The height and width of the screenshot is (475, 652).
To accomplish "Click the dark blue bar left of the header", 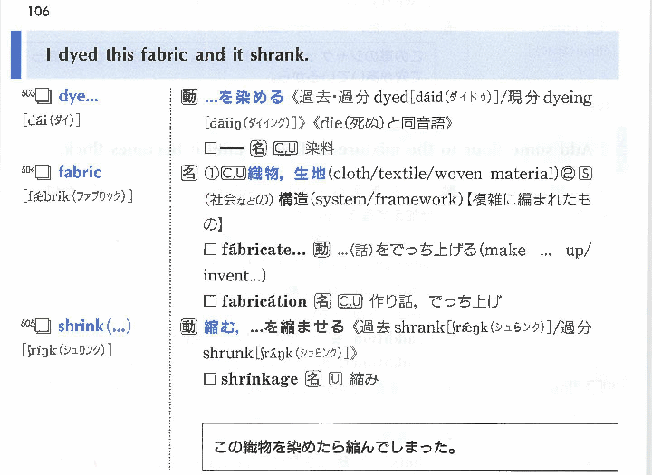I will coord(15,54).
